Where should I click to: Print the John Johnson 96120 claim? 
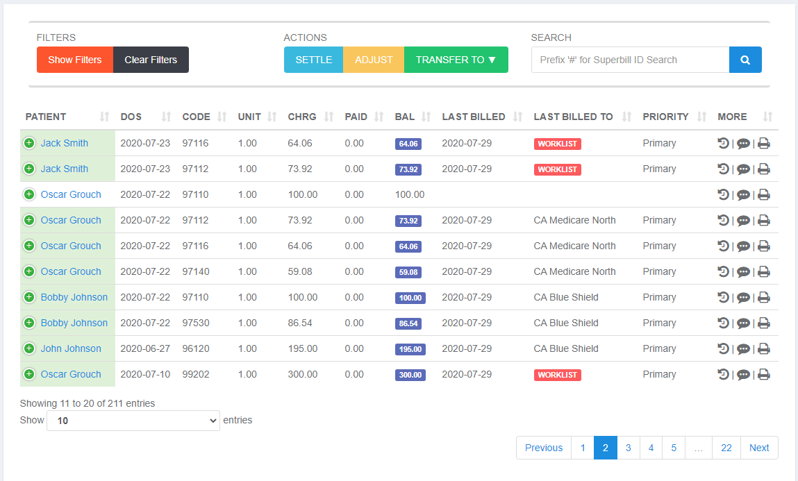[x=764, y=349]
